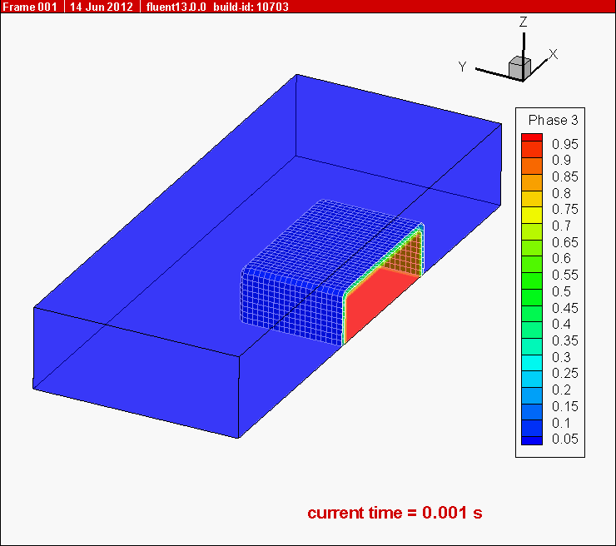This screenshot has width=616, height=546.
Task: Select the meshed top of the inner block
Action: tap(333, 237)
